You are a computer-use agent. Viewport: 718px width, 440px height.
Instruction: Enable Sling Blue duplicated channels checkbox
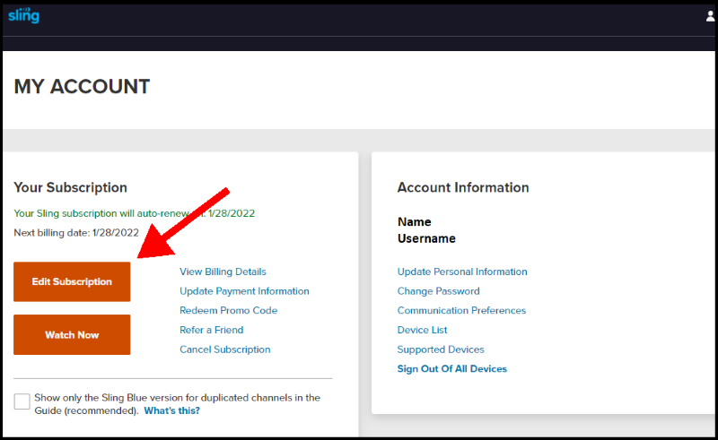tap(22, 401)
